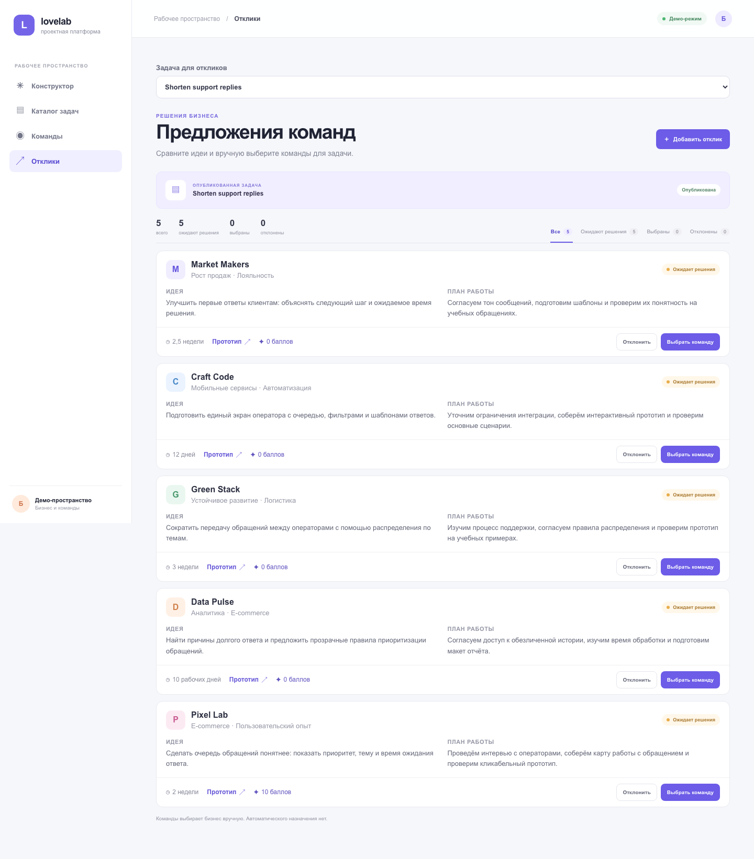Click the 2,5 недели duration on Market Makers
The height and width of the screenshot is (859, 754).
tap(185, 342)
